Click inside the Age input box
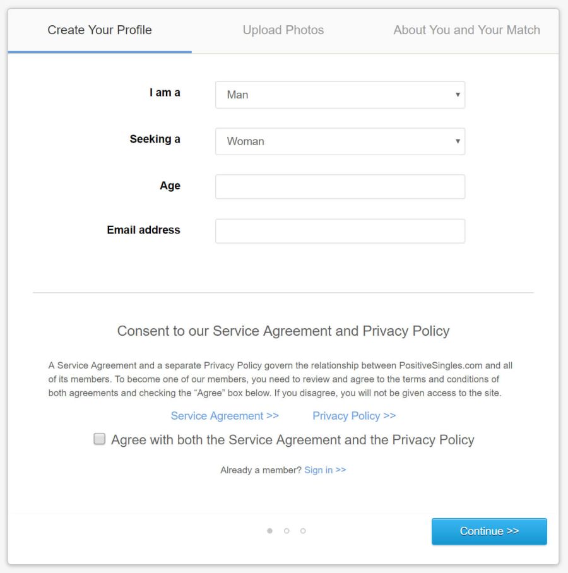This screenshot has width=568, height=573. point(340,187)
